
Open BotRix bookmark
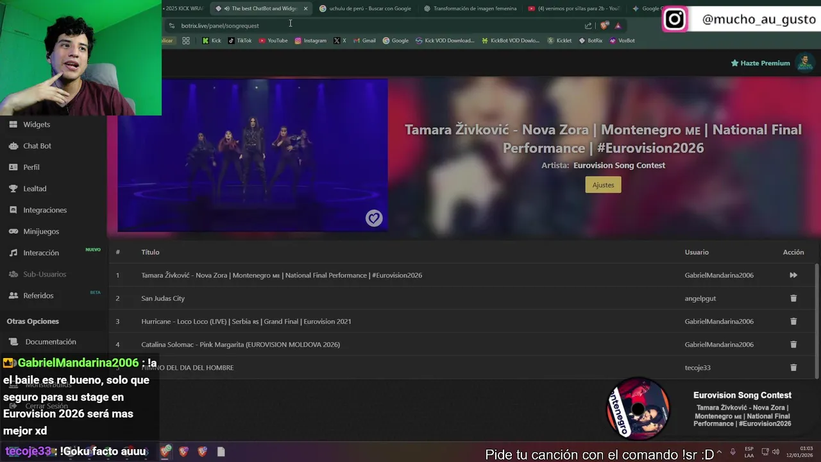tap(591, 40)
